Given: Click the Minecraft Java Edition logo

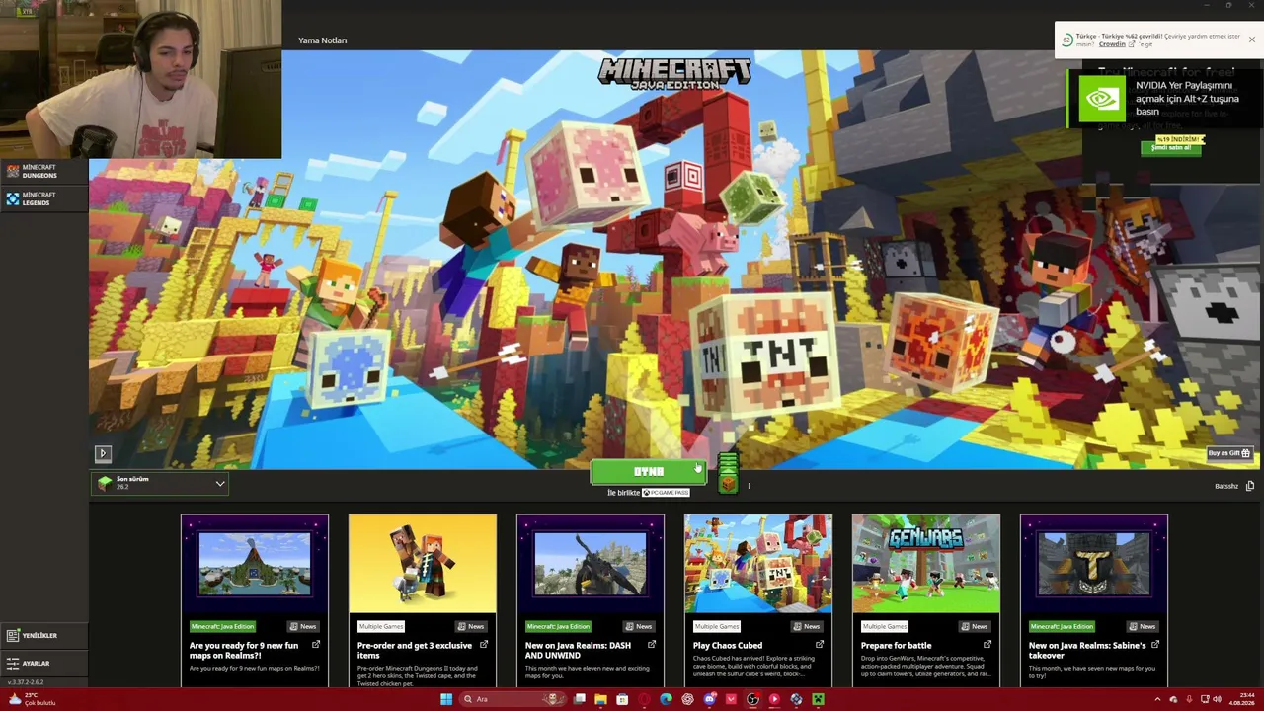Looking at the screenshot, I should 674,73.
